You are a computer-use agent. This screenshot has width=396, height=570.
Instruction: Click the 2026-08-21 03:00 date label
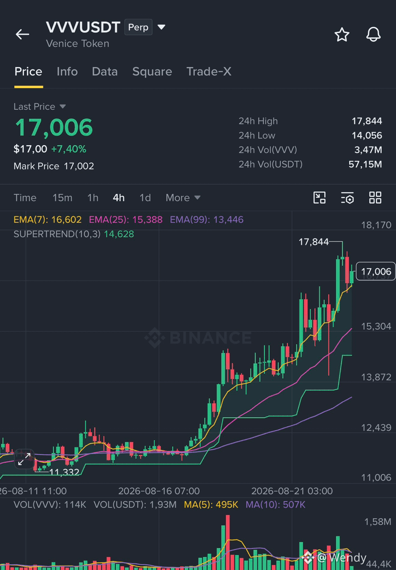(x=292, y=491)
